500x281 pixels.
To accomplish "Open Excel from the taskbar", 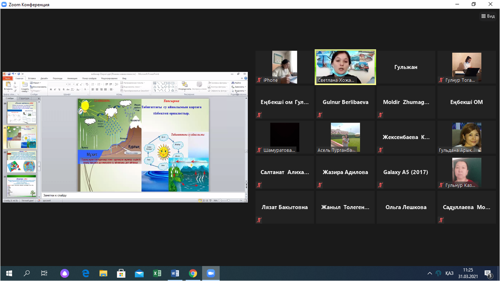I will click(157, 273).
